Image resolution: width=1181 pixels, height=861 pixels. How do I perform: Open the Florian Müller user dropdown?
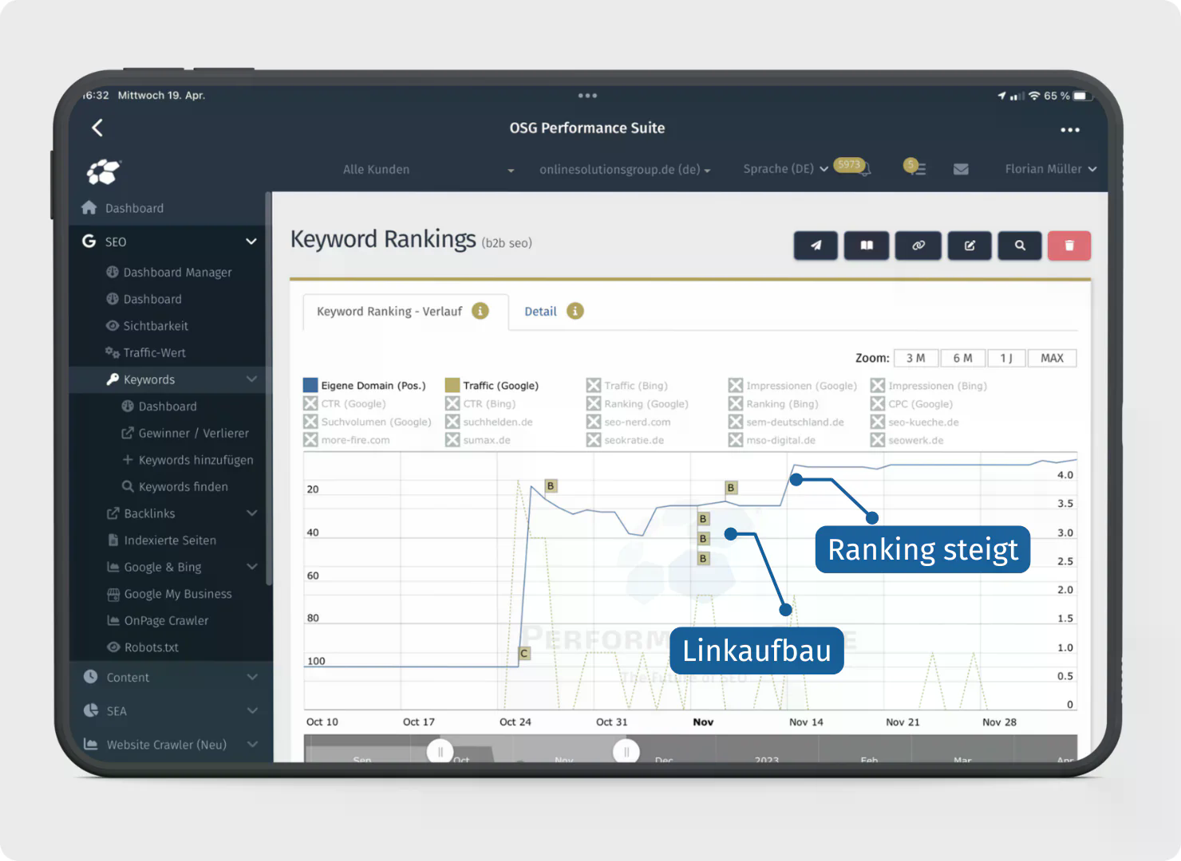tap(1050, 169)
